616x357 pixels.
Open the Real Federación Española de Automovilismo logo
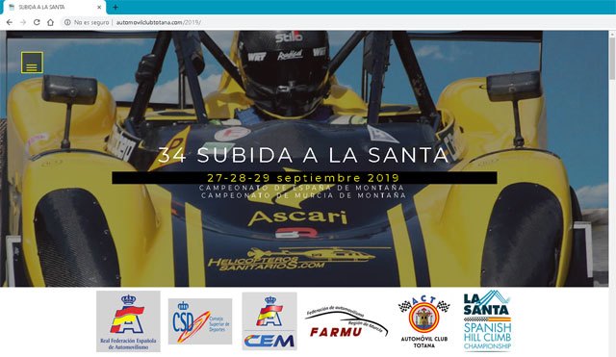(128, 321)
